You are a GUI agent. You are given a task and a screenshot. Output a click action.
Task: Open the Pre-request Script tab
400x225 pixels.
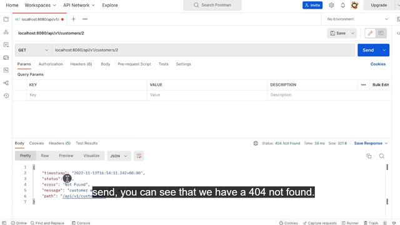pyautogui.click(x=134, y=64)
